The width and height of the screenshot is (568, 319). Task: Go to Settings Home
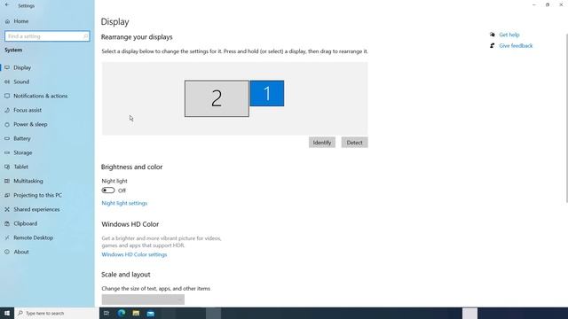point(21,21)
